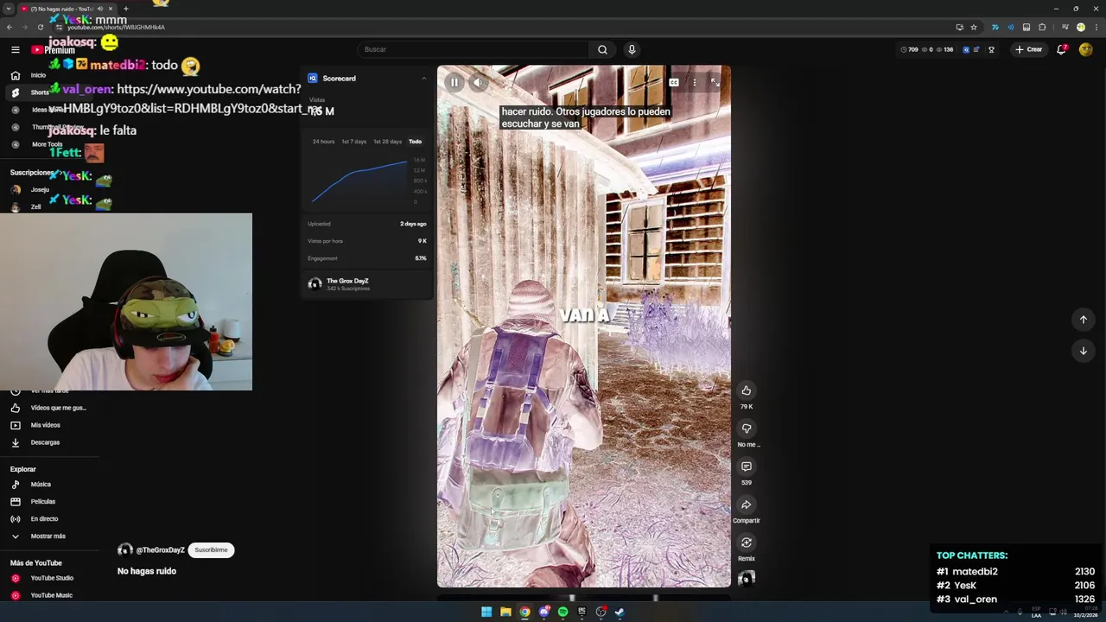Open the Chrome profile avatar
The image size is (1106, 622).
[1080, 27]
